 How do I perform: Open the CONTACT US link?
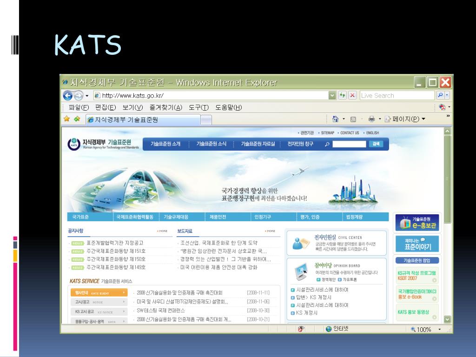[350, 133]
